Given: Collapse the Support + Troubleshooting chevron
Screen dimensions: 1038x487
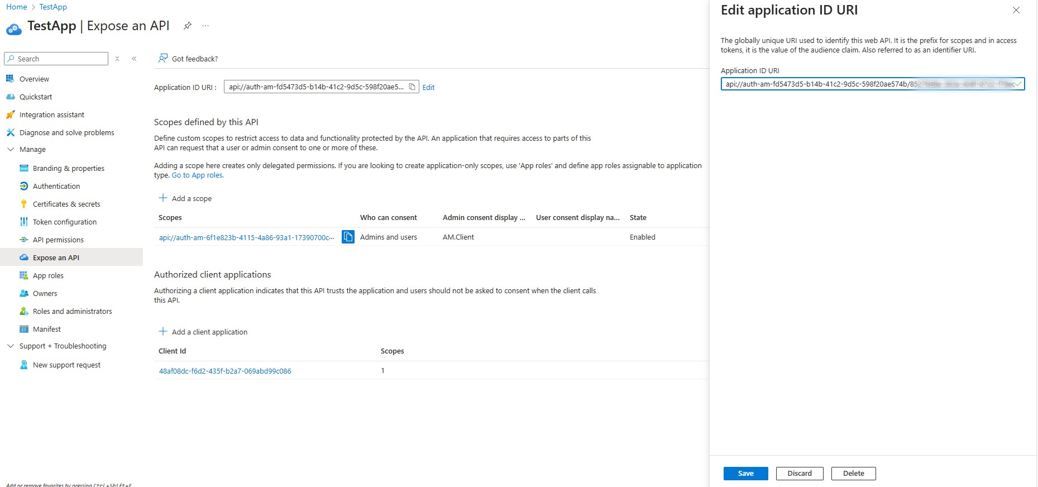Looking at the screenshot, I should point(10,346).
